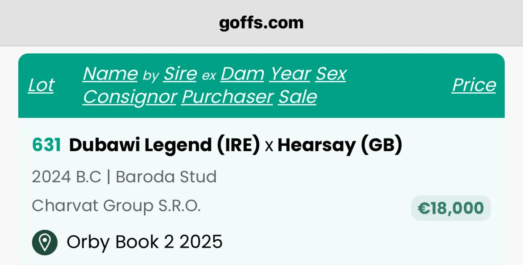
Task: Sort by Lot number
Action: tap(41, 85)
